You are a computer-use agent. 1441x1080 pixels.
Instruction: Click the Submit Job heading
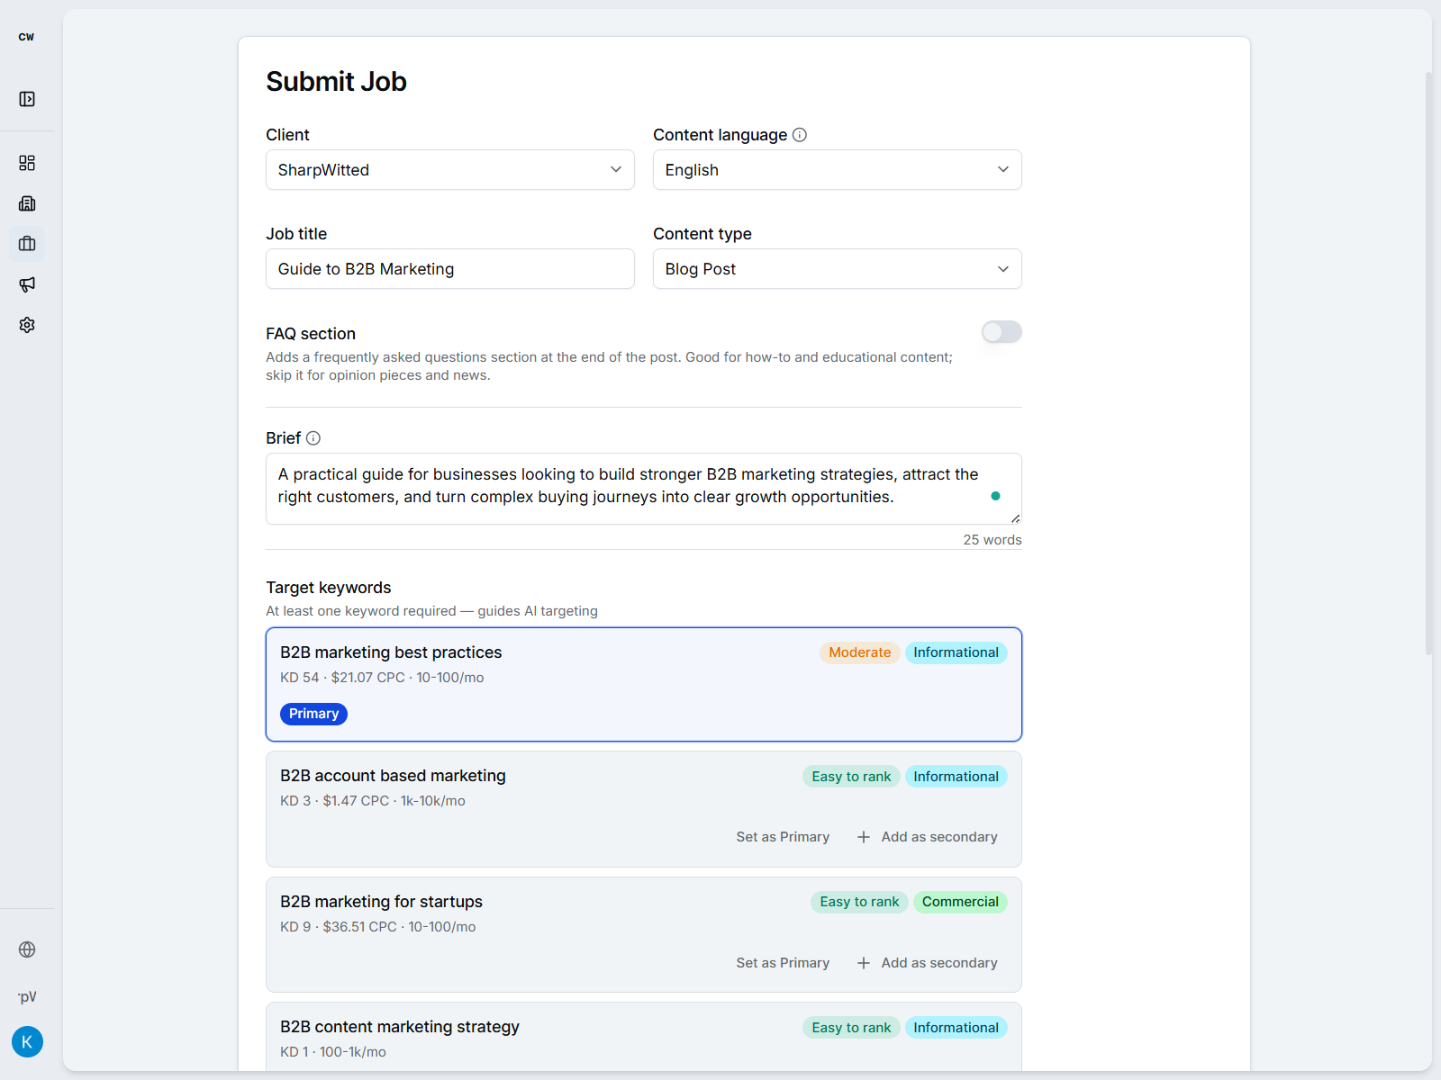point(336,82)
